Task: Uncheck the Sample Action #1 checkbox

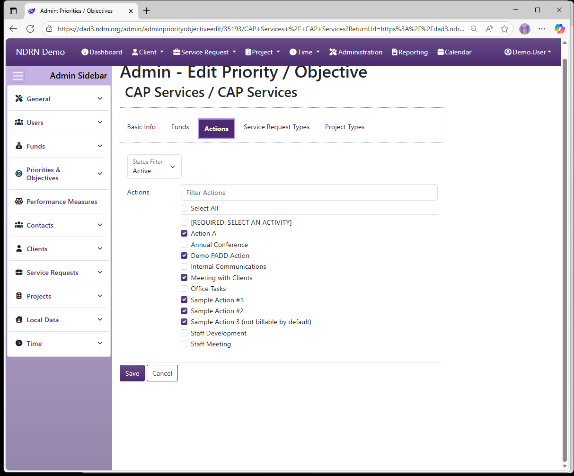Action: [x=184, y=300]
